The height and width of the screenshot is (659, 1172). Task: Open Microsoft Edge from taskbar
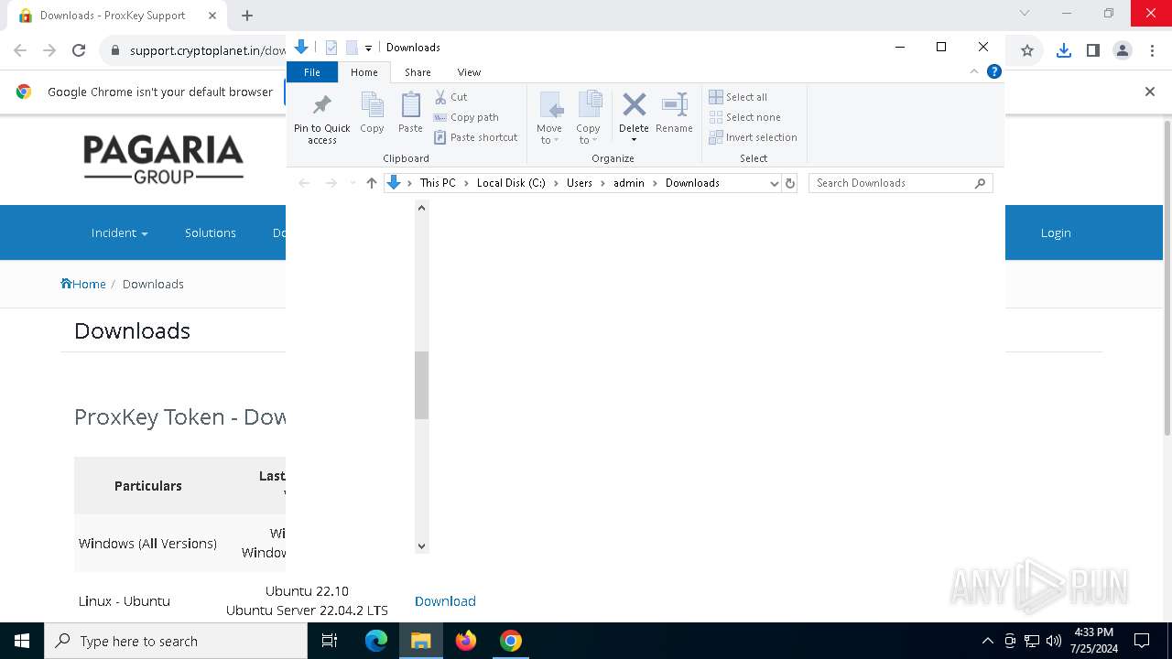pos(376,641)
